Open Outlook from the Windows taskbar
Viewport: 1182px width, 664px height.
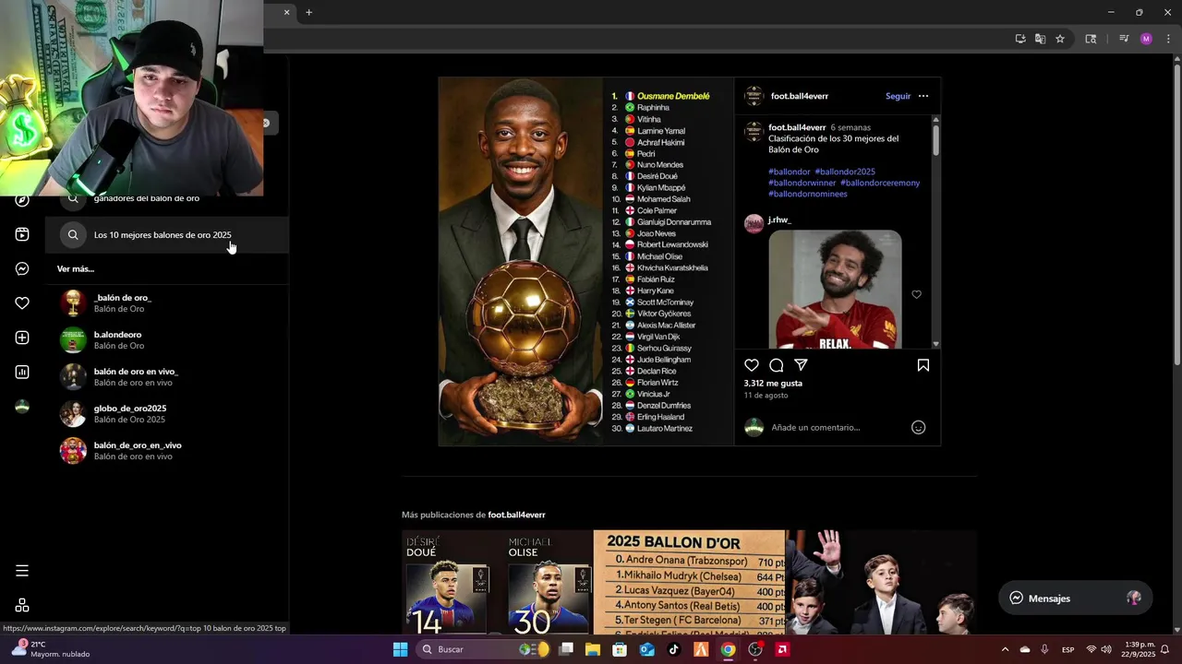[x=646, y=649]
